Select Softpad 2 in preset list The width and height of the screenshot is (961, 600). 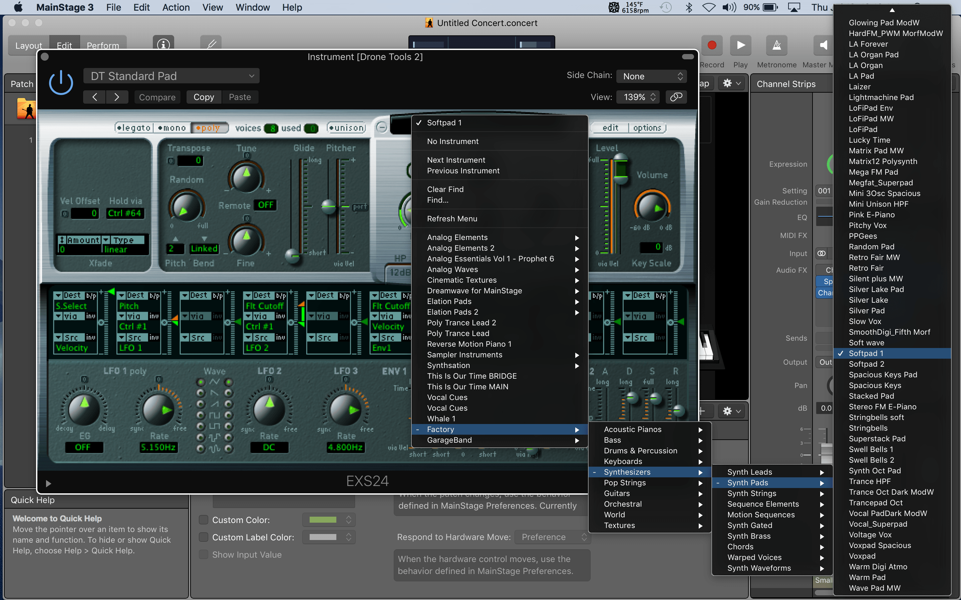pyautogui.click(x=892, y=364)
